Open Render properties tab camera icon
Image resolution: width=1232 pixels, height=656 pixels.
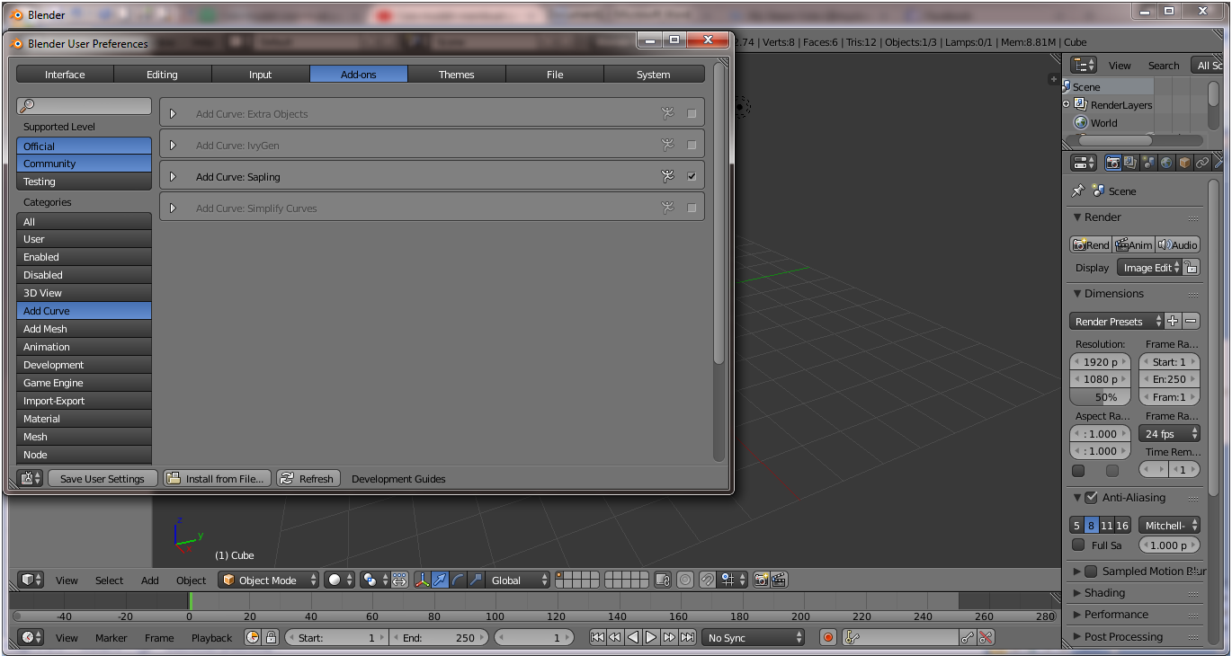[1113, 163]
